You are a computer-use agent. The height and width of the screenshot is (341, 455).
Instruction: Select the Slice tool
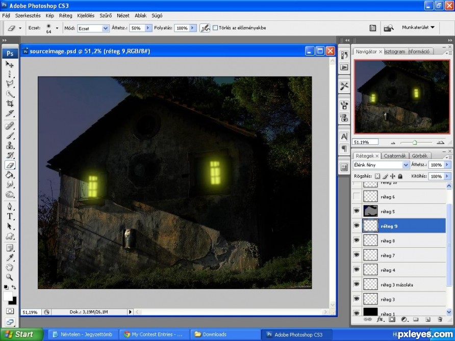point(10,113)
